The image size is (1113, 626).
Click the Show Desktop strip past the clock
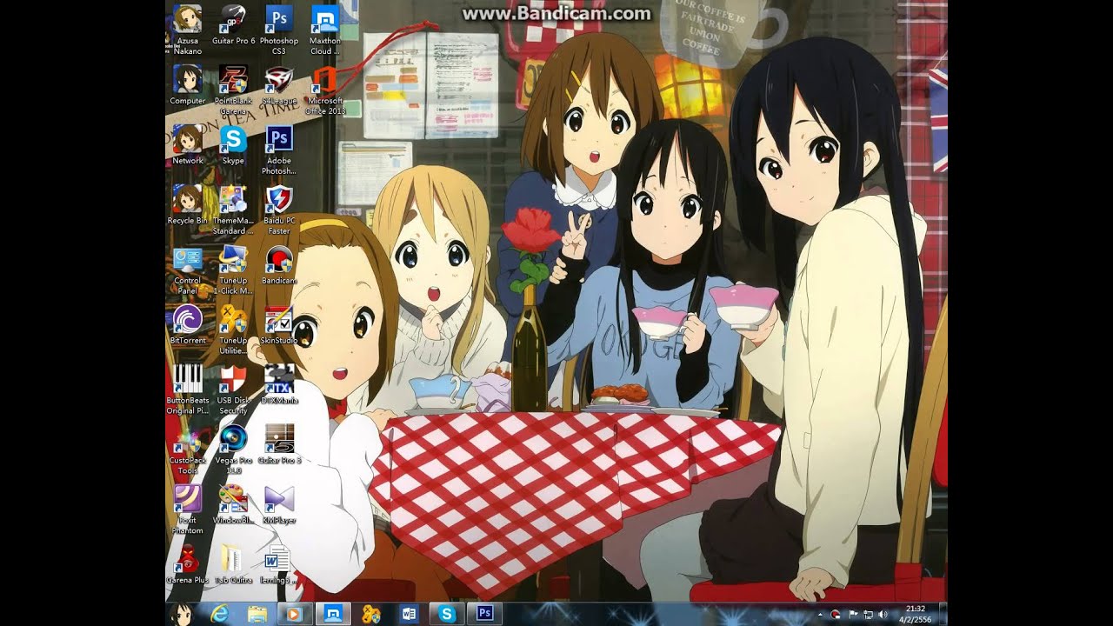pyautogui.click(x=942, y=614)
